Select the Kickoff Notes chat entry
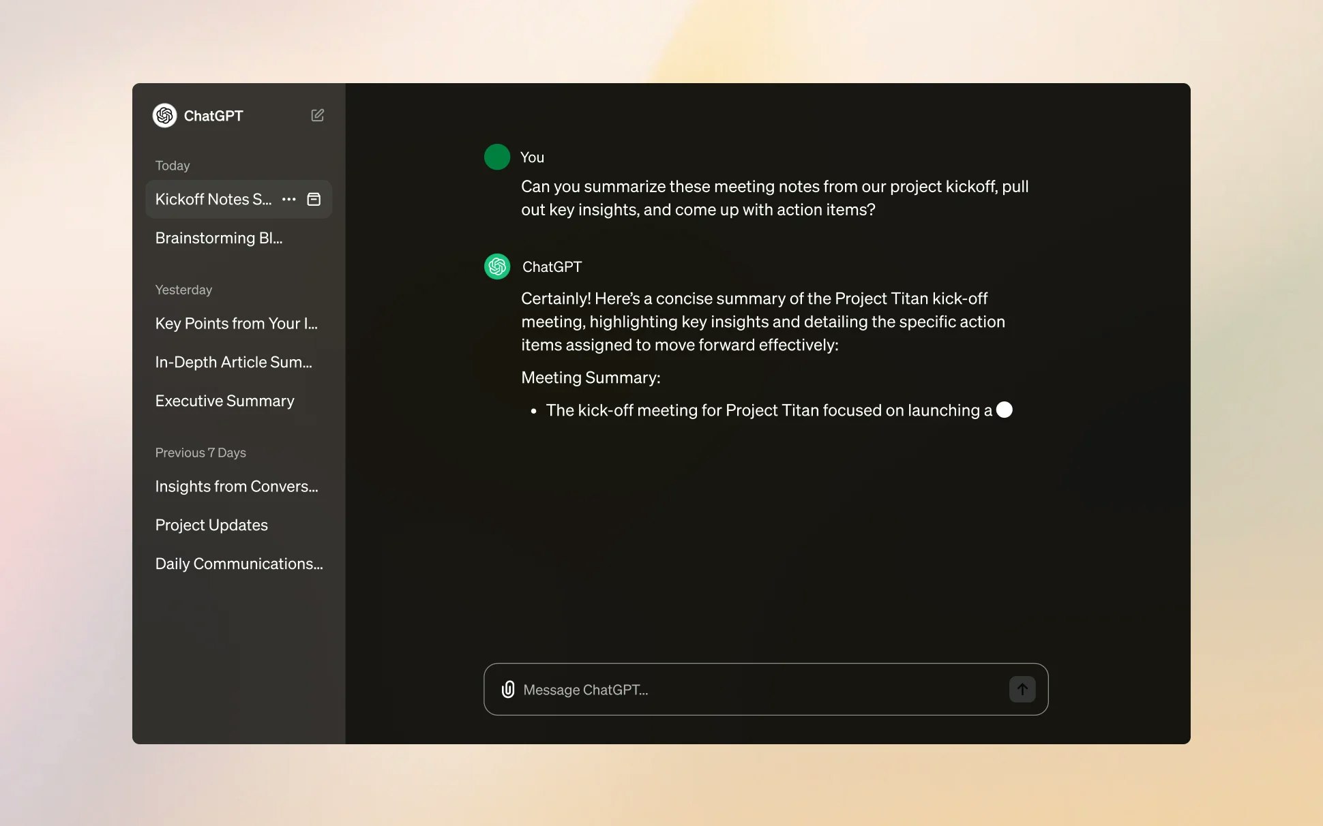 pyautogui.click(x=213, y=199)
